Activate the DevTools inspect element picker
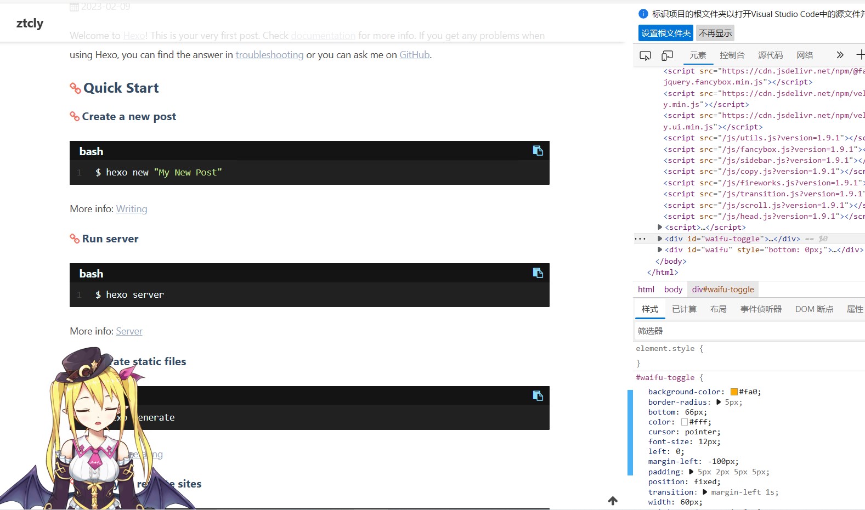This screenshot has width=865, height=510. pos(645,55)
